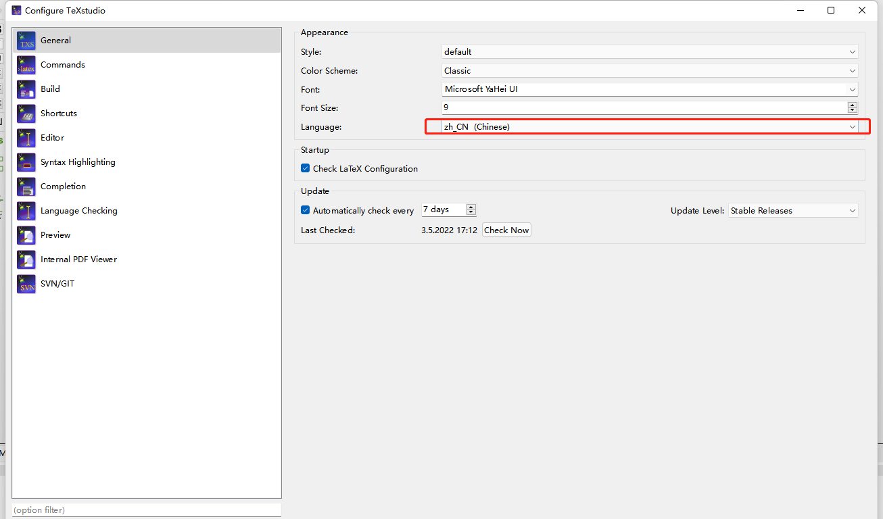Toggle Check LaTeX Configuration checkbox
Screen dimensions: 883x519
306,169
